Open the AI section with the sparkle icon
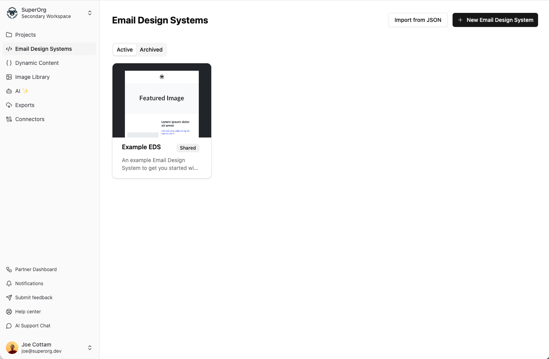Screen dimensions: 549x359 coord(9,91)
